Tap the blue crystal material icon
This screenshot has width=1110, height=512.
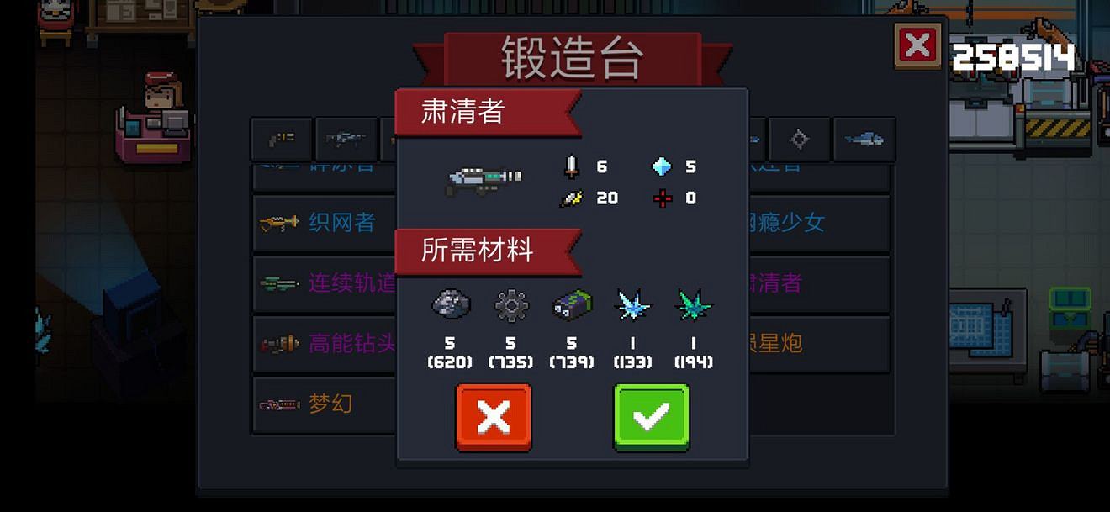point(633,304)
